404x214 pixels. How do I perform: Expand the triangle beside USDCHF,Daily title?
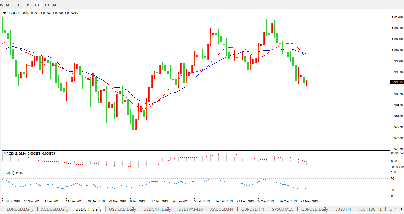(x=4, y=13)
